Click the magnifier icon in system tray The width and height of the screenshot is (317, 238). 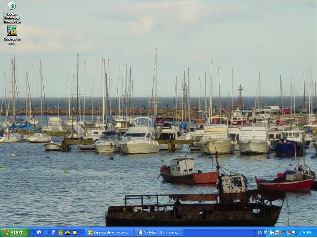click(x=294, y=232)
